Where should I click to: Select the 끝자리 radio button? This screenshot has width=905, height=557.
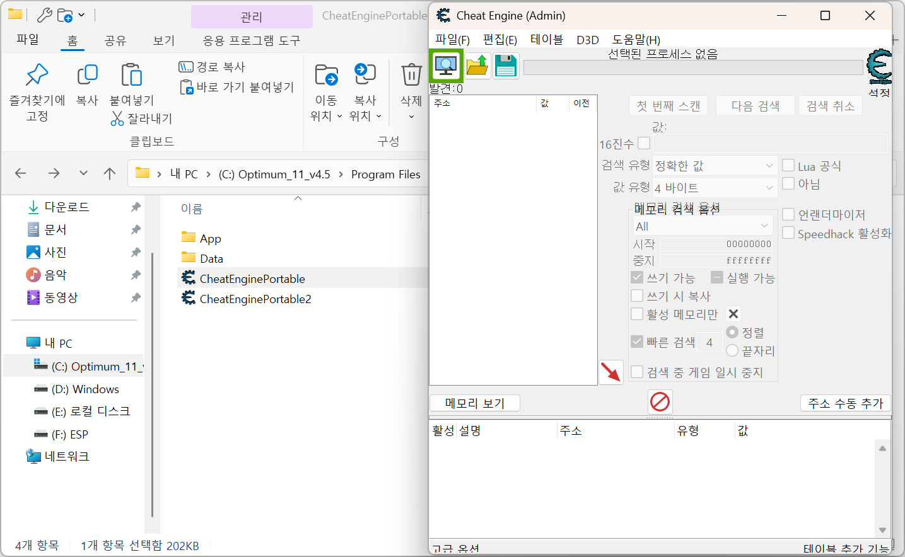pyautogui.click(x=732, y=350)
